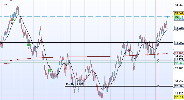Click the 12 920 axis value
This screenshot has height=100, width=184.
click(179, 93)
